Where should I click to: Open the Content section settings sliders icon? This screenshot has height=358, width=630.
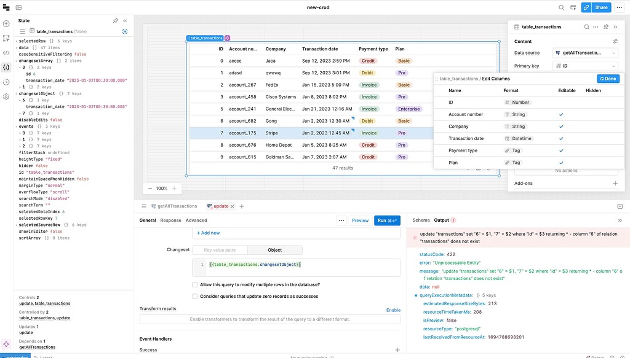click(615, 41)
